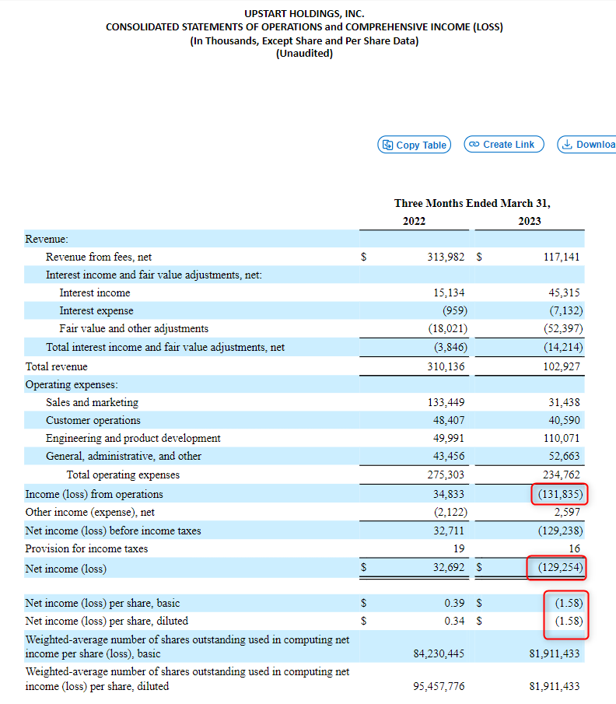616x704 pixels.
Task: Select the value 34,833
Action: 449,494
